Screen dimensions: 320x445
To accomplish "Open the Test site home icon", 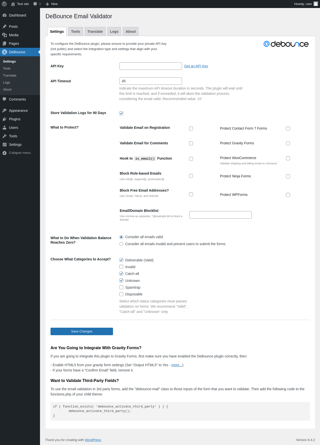I will [13, 4].
